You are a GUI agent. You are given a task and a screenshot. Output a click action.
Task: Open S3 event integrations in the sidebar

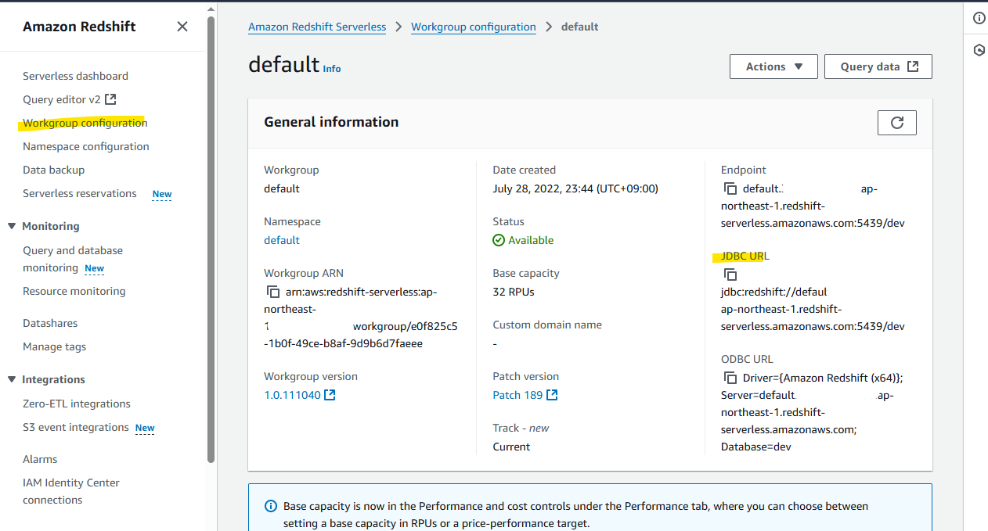76,427
